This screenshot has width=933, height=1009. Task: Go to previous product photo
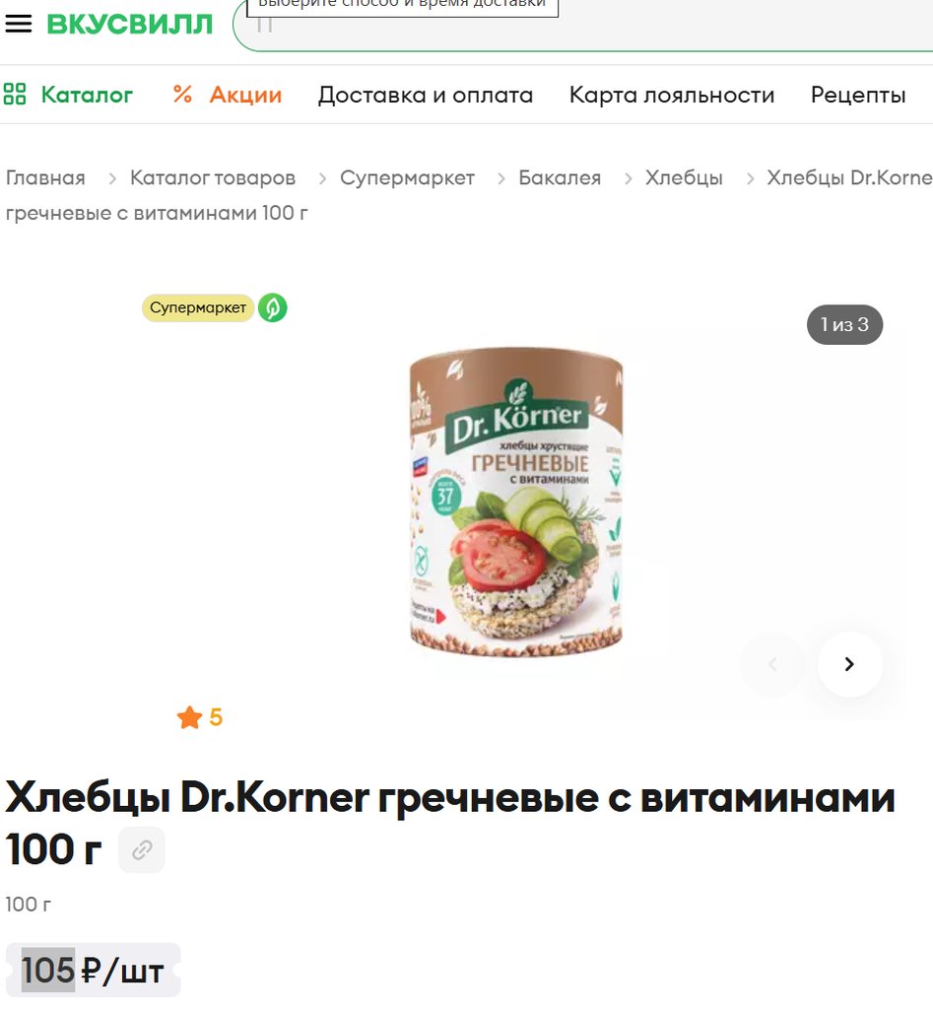[x=772, y=664]
